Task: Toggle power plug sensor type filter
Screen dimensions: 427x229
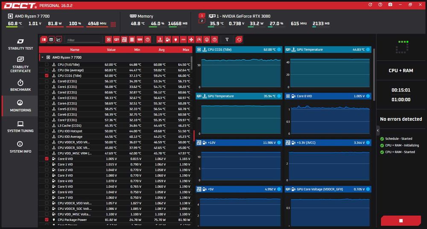Action: click(x=175, y=40)
